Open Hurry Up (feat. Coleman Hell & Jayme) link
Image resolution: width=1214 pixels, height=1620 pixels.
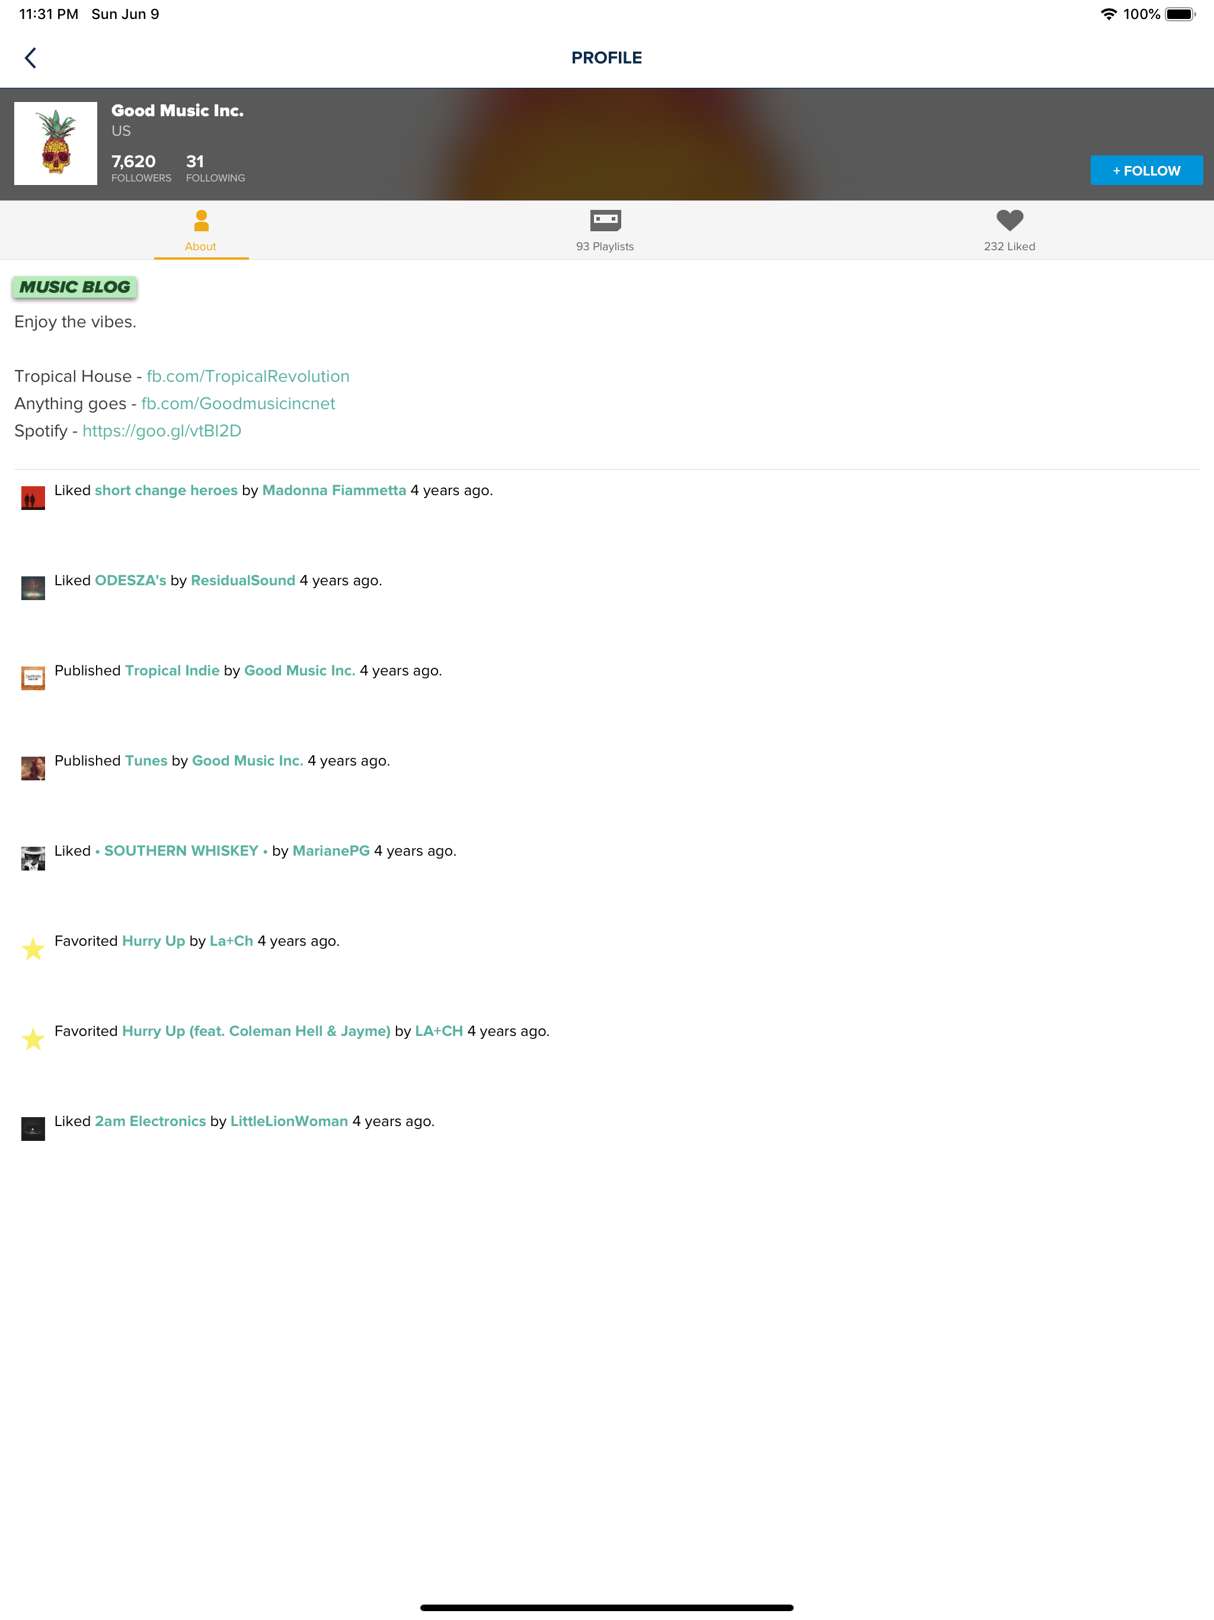point(256,1031)
